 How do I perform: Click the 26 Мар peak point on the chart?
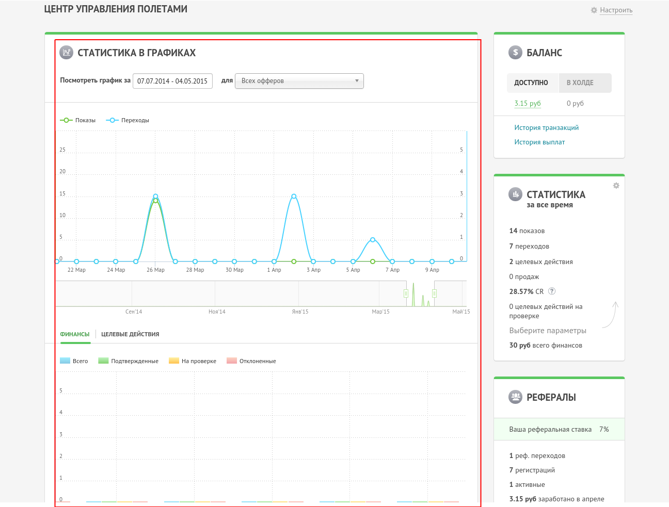pos(155,197)
